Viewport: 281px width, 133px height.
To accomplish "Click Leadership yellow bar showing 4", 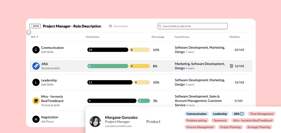I will click(x=142, y=82).
